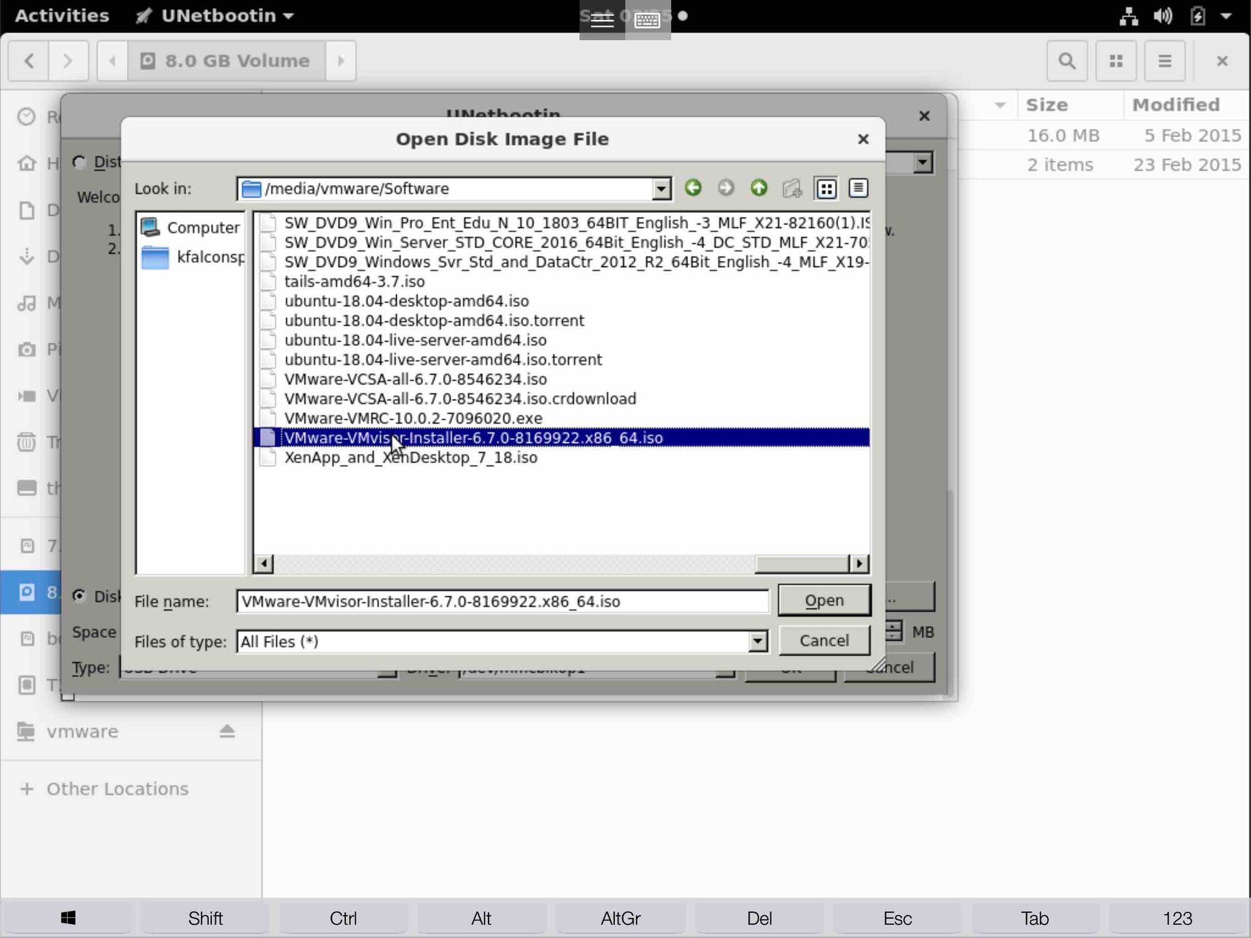The width and height of the screenshot is (1251, 938).
Task: Open Other Locations in Files sidebar
Action: pos(117,788)
